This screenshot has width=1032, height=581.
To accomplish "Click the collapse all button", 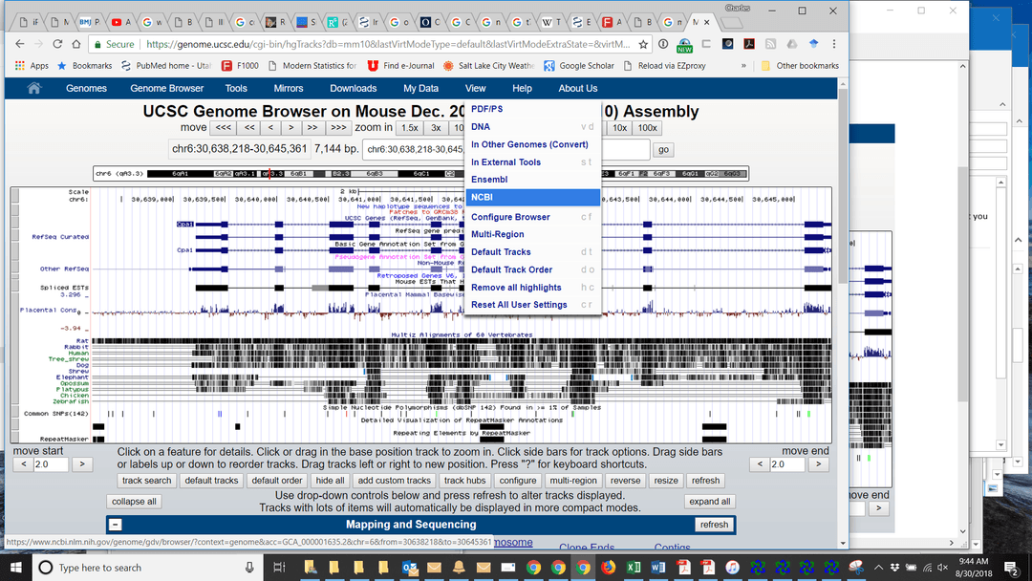I will (x=134, y=502).
